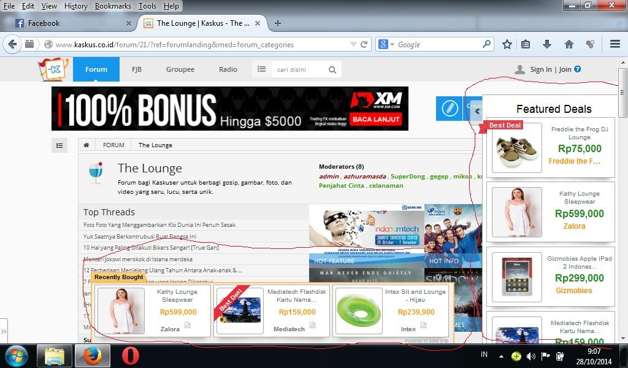Open the View menu

(x=49, y=6)
